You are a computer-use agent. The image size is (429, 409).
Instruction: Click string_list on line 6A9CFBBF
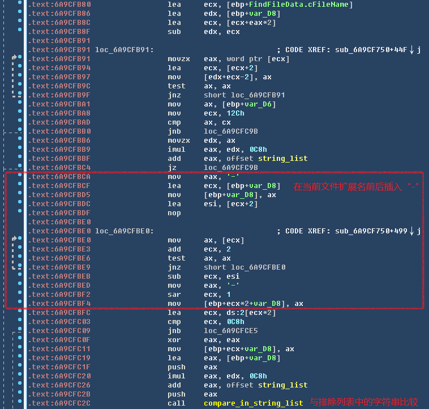(x=283, y=158)
